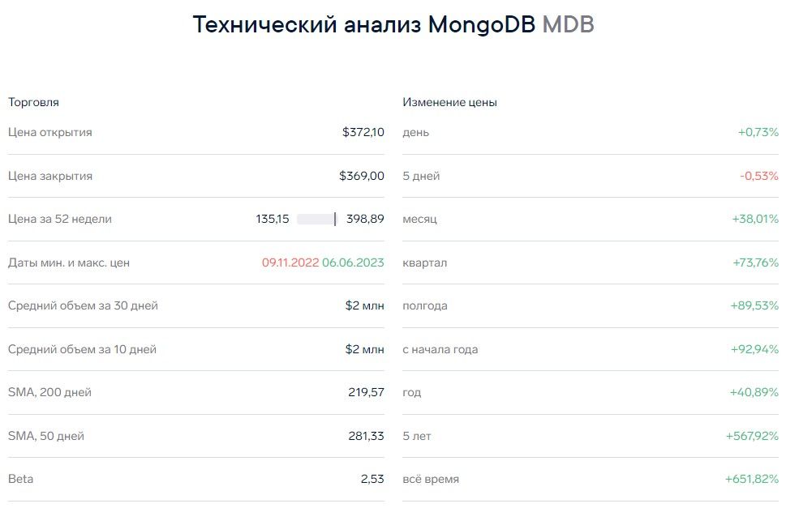Select the "Торговля" section header
Viewport: 799px width, 508px height.
(33, 103)
